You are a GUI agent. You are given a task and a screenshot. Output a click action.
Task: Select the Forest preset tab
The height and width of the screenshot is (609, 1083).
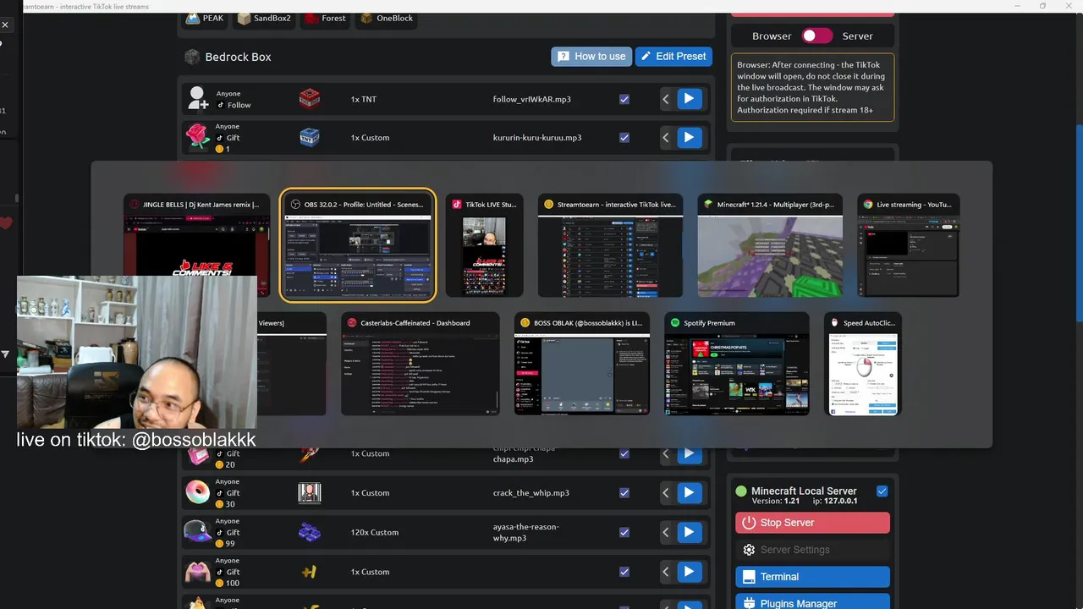[x=326, y=18]
